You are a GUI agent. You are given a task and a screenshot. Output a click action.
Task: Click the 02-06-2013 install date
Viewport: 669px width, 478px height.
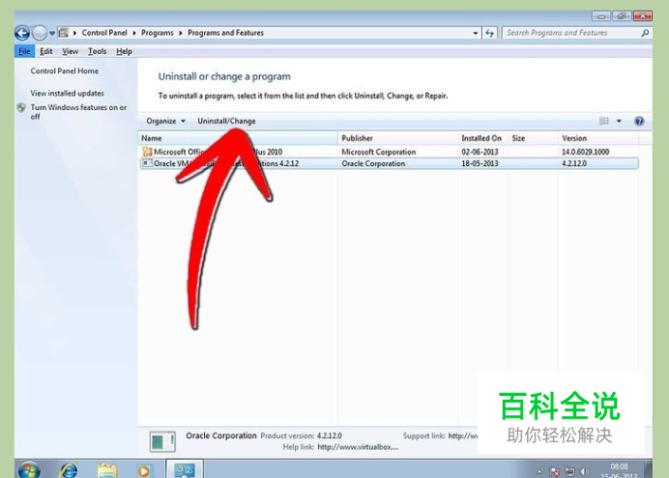[480, 152]
